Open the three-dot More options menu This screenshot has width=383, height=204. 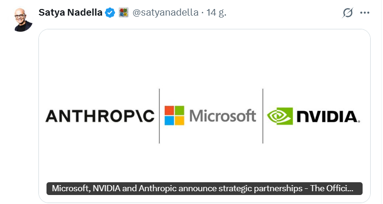coord(364,13)
